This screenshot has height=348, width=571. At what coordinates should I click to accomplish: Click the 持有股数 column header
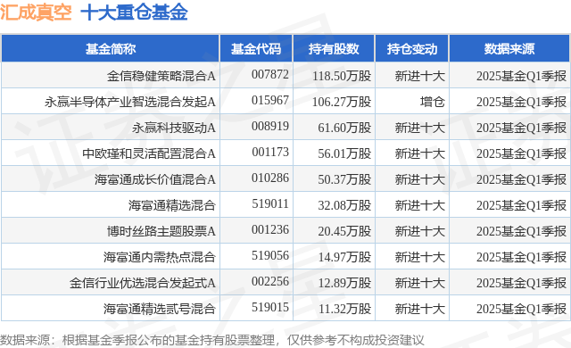tap(334, 49)
